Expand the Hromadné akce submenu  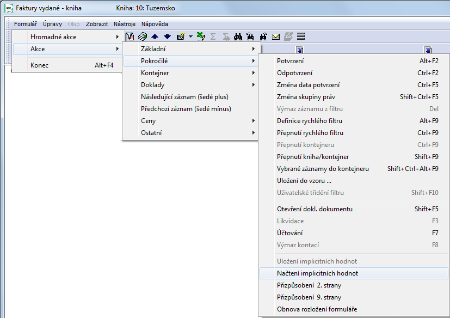point(69,37)
